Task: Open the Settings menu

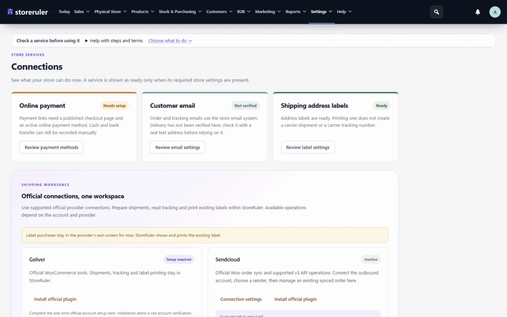Action: (322, 12)
